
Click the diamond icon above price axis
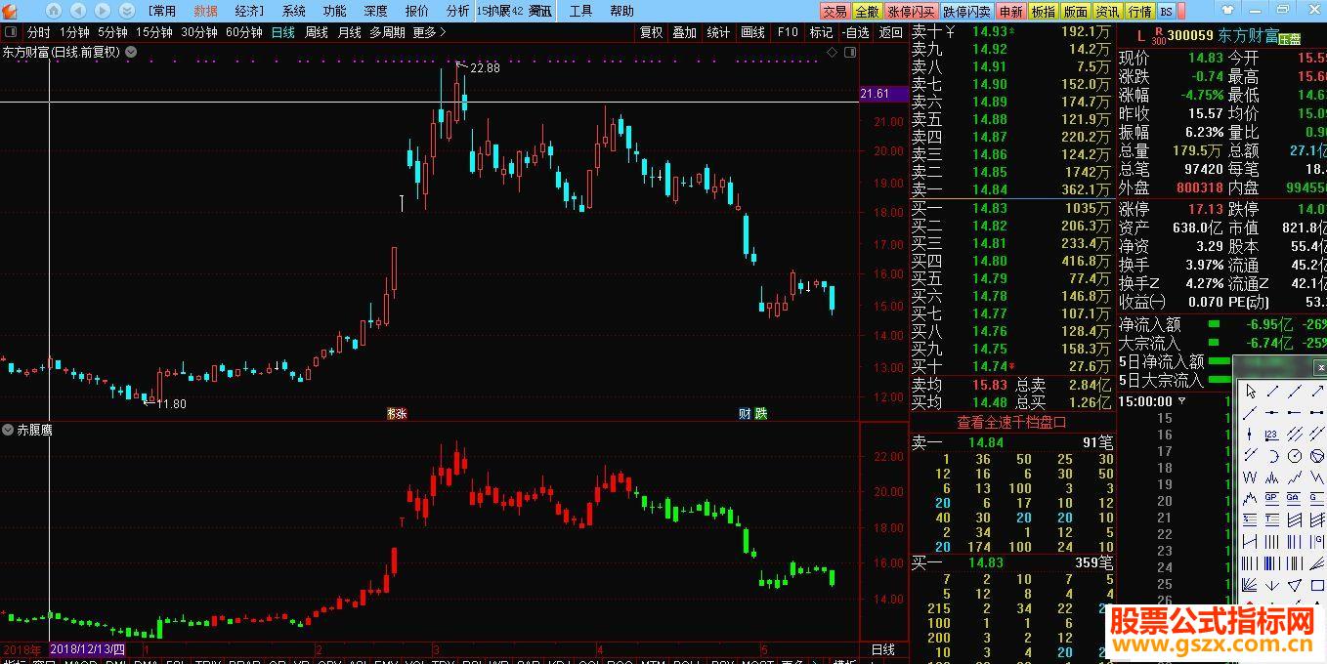832,52
